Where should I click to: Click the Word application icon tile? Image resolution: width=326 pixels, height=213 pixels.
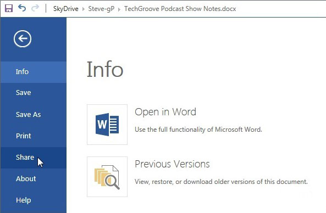(x=107, y=125)
